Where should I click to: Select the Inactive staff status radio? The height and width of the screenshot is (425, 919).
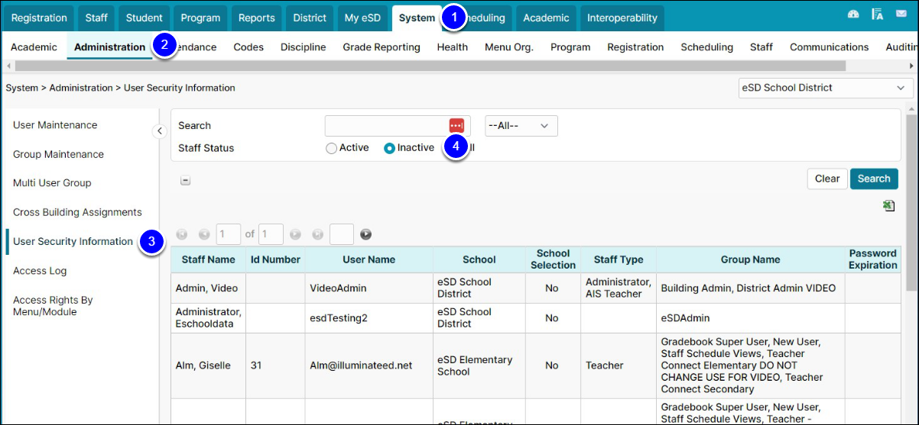[389, 148]
